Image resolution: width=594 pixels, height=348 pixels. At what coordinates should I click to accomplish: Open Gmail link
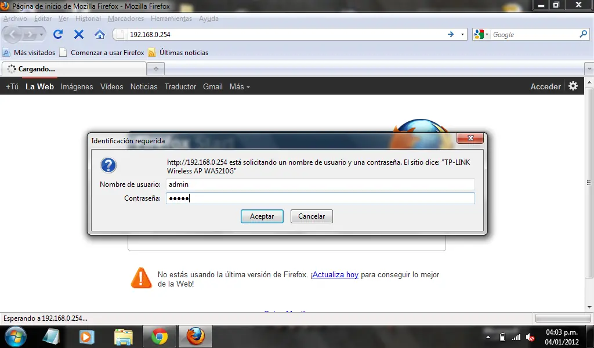tap(213, 87)
